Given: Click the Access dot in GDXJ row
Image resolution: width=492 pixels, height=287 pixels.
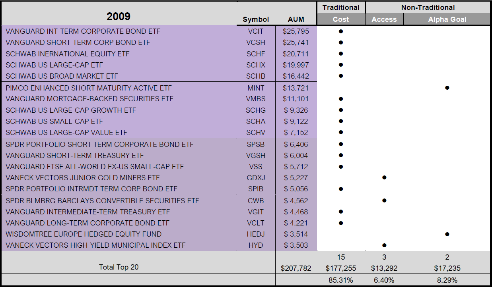Looking at the screenshot, I should tap(384, 177).
